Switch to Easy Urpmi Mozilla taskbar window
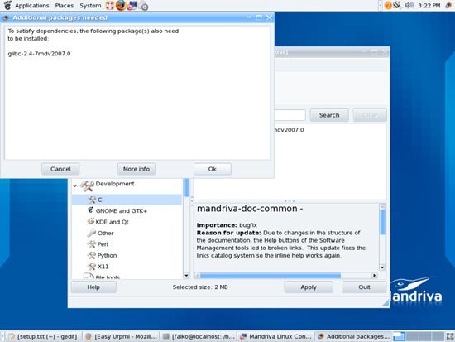The width and height of the screenshot is (455, 342). point(122,336)
